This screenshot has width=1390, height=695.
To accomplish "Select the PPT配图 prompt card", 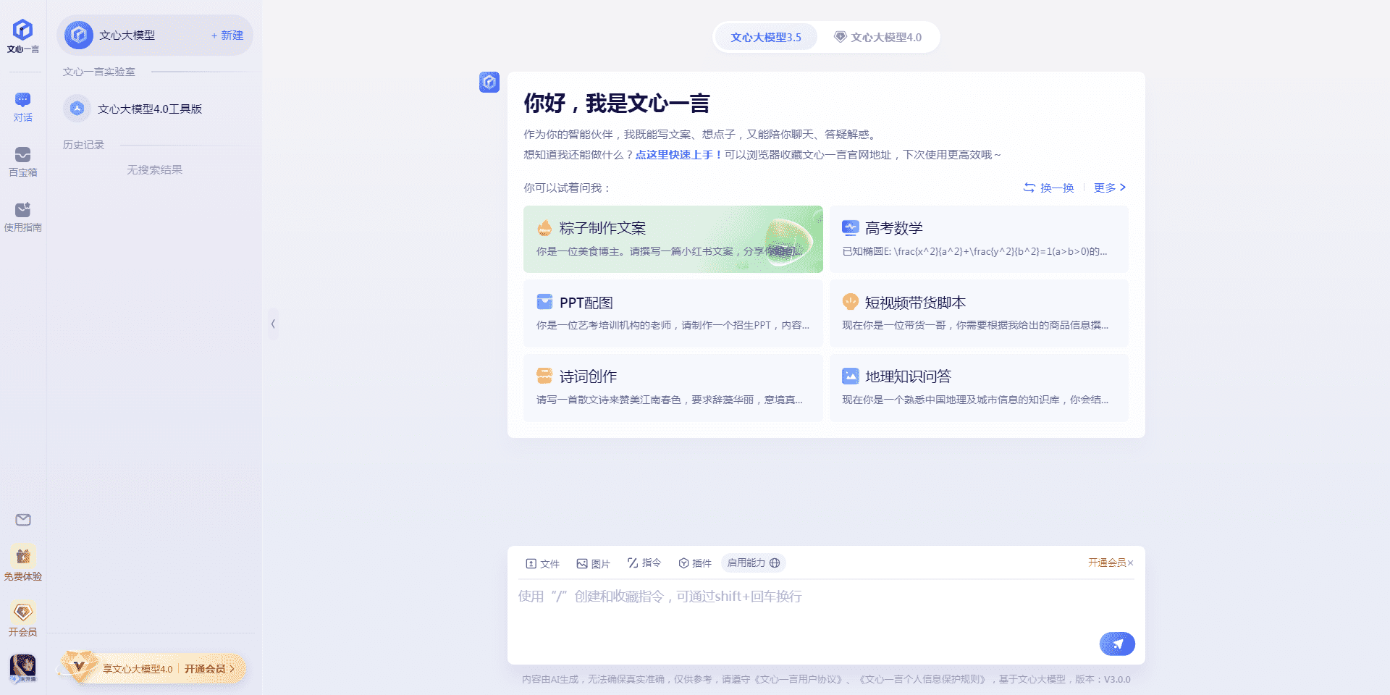I will coord(673,313).
